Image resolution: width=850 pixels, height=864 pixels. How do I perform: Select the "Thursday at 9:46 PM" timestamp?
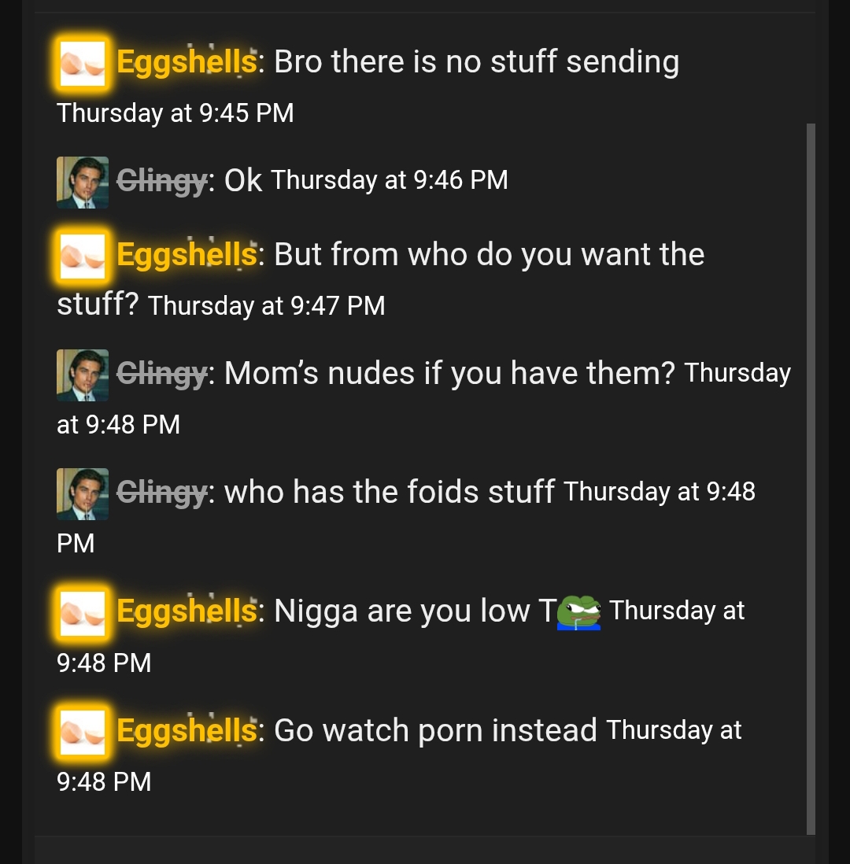(390, 180)
